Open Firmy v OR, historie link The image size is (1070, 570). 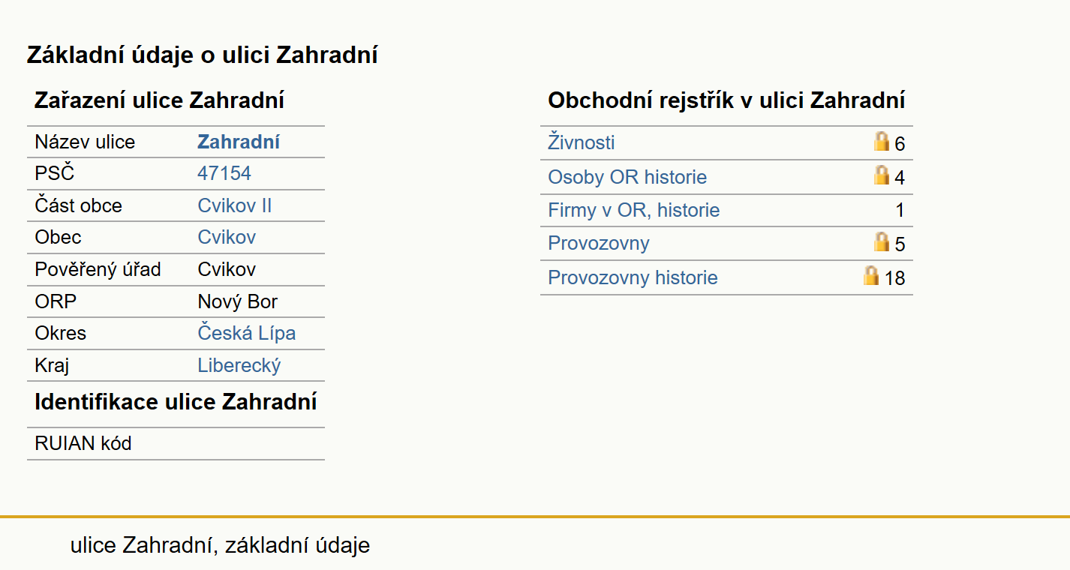click(634, 210)
